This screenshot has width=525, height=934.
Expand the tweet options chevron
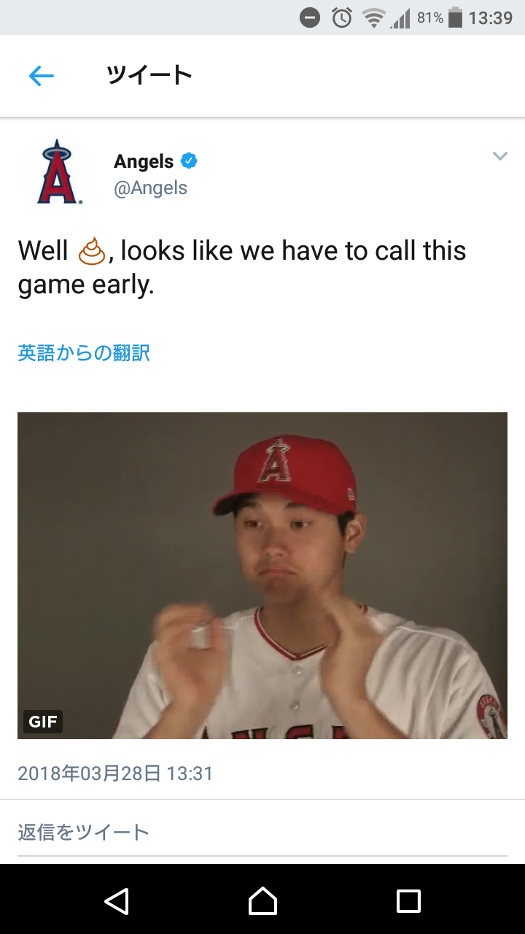499,156
